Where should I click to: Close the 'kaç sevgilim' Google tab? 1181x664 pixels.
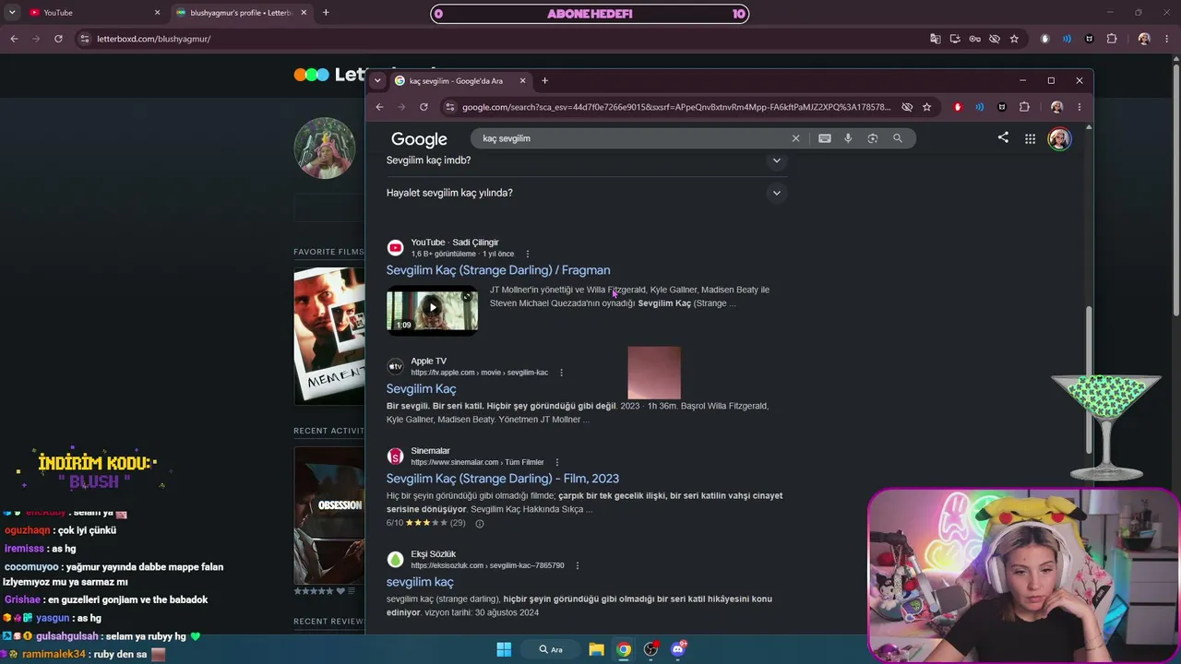pos(522,80)
